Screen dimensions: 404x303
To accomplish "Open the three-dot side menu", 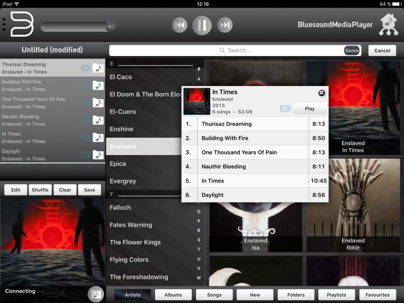I will click(x=4, y=25).
